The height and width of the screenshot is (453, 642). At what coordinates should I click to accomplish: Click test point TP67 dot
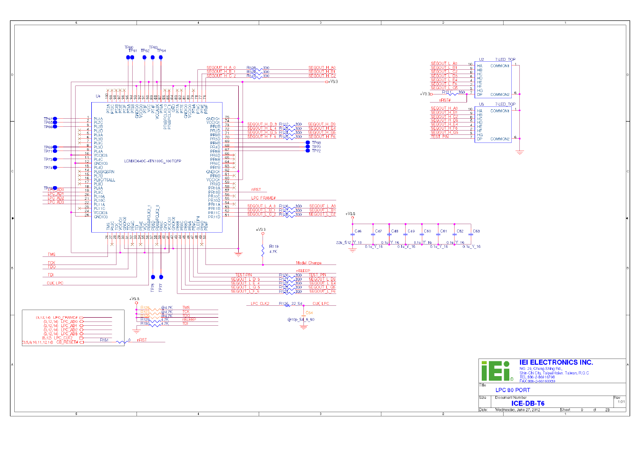(55, 119)
